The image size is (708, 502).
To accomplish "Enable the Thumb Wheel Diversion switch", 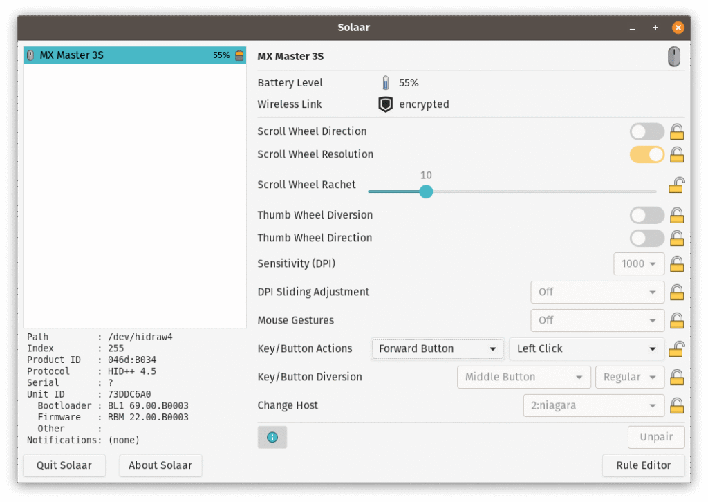I will click(646, 215).
